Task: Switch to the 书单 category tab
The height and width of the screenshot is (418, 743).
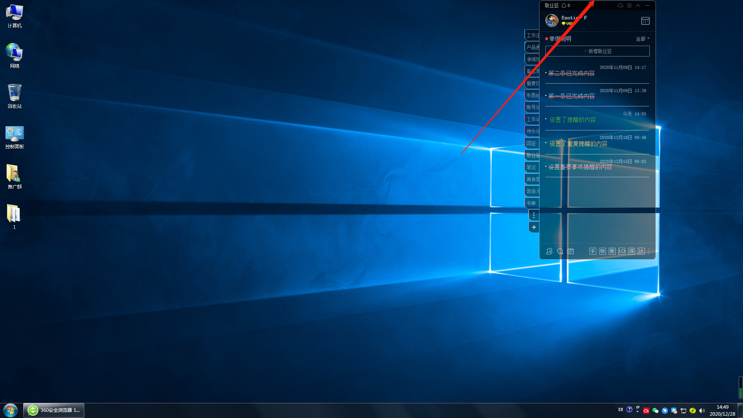Action: pyautogui.click(x=532, y=203)
